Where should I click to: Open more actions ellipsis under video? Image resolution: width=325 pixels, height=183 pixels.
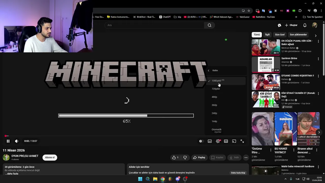[246, 158]
